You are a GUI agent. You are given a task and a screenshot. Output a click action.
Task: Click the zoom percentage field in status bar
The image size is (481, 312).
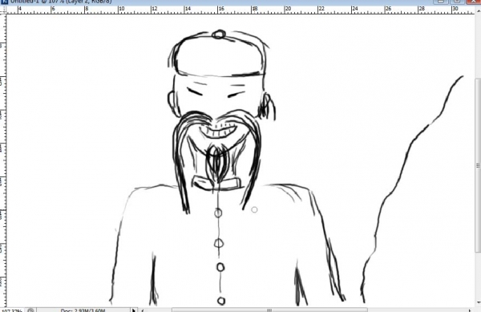12,310
